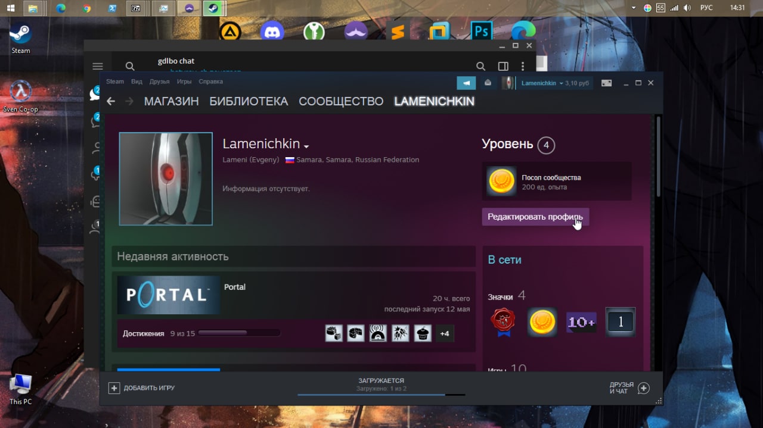The width and height of the screenshot is (763, 428).
Task: Open the Достижения link for Portal
Action: (143, 333)
